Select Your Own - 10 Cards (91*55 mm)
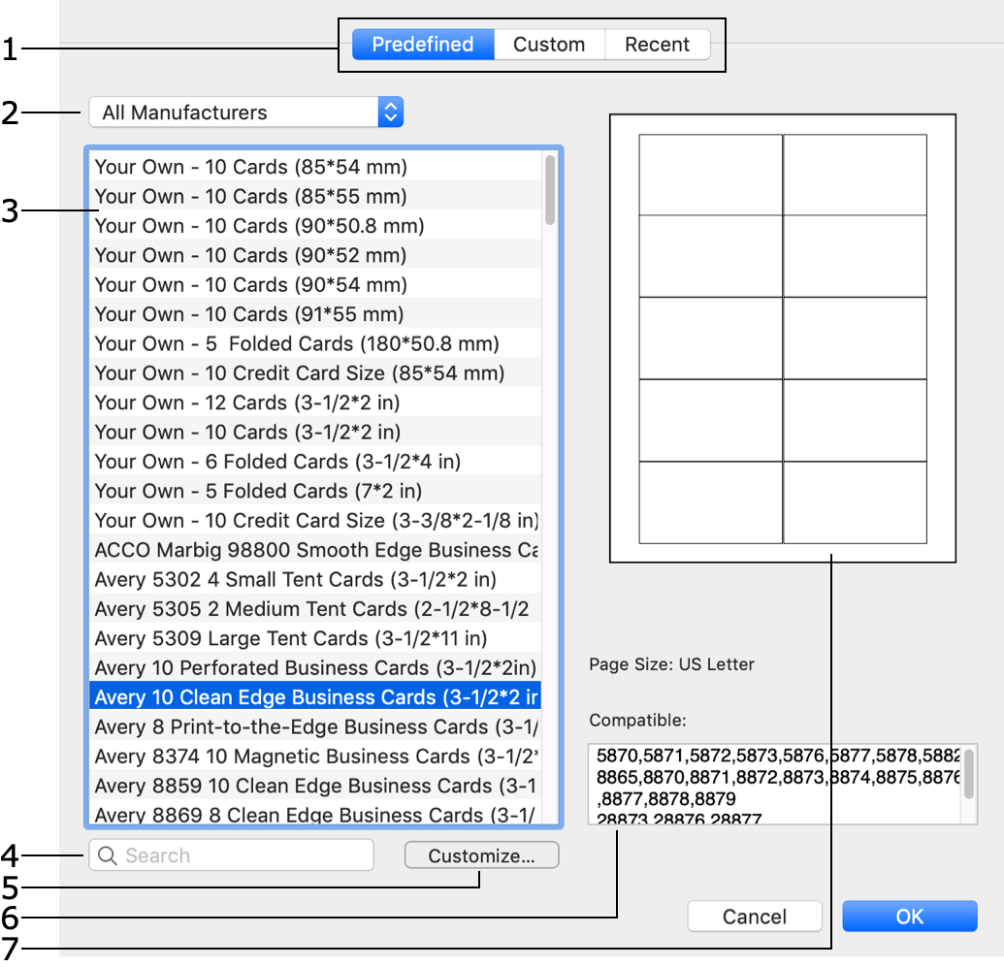 pos(315,314)
